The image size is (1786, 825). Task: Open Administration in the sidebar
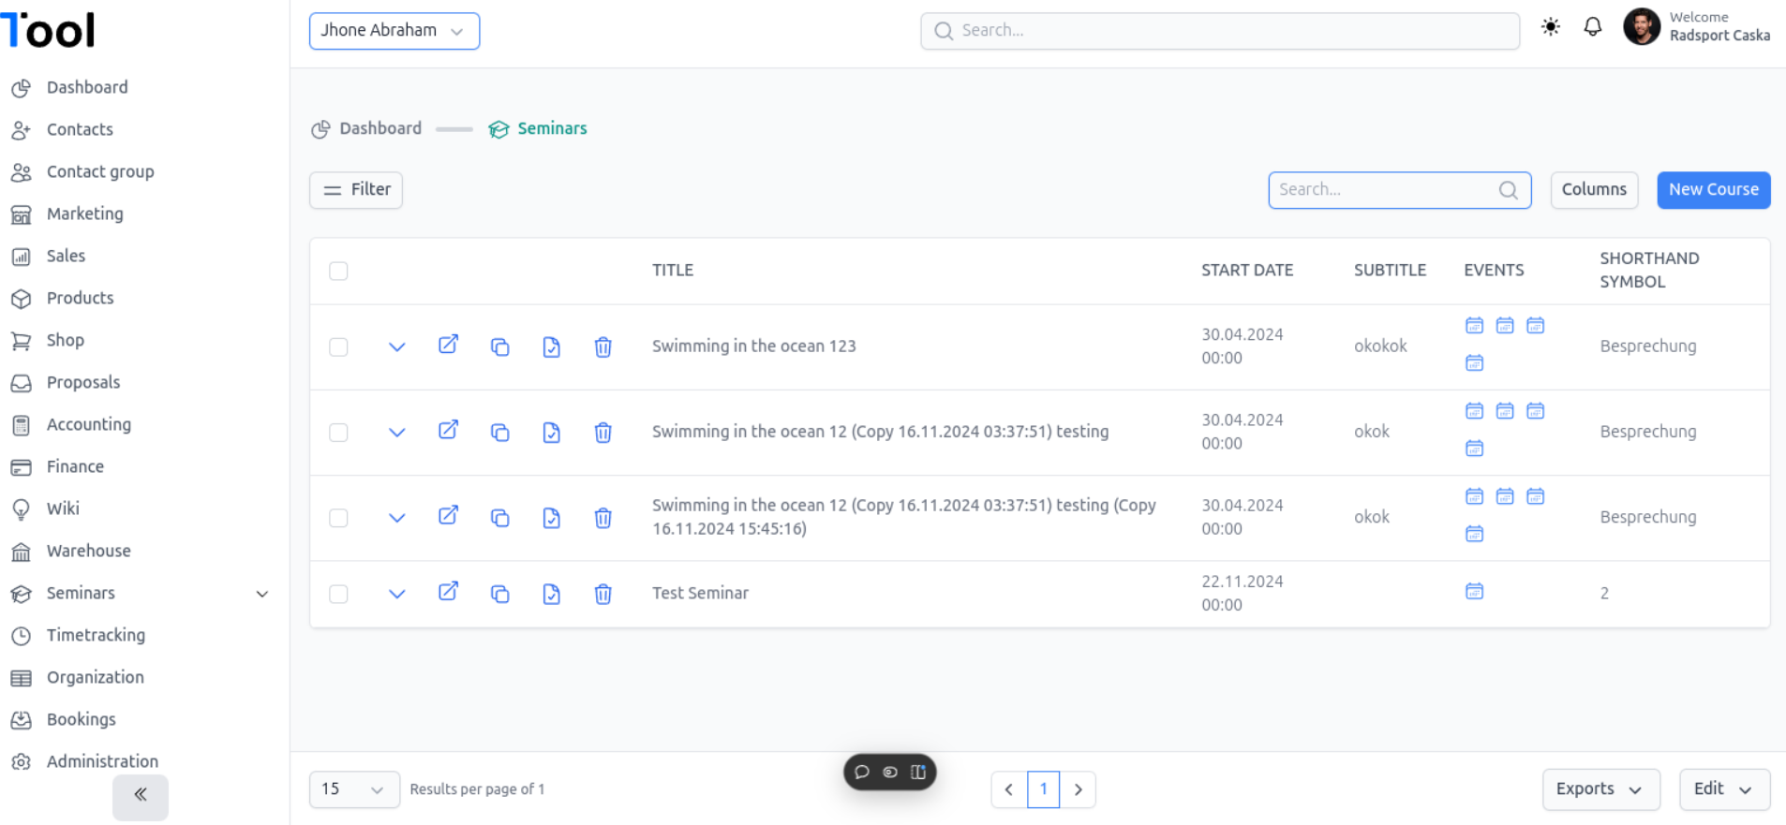(x=102, y=761)
